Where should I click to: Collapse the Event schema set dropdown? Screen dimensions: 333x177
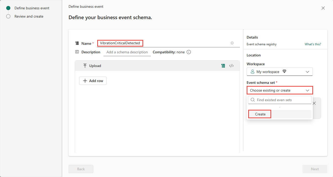(307, 90)
